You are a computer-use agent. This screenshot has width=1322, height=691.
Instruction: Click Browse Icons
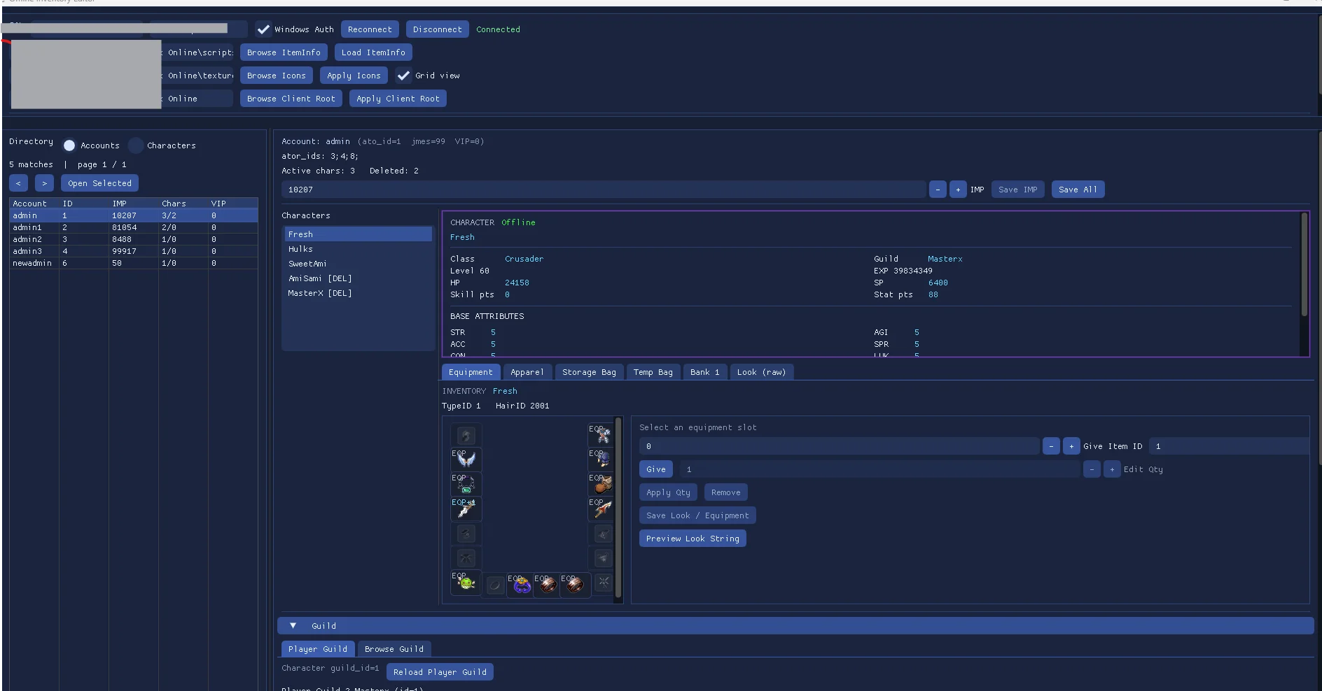tap(277, 76)
